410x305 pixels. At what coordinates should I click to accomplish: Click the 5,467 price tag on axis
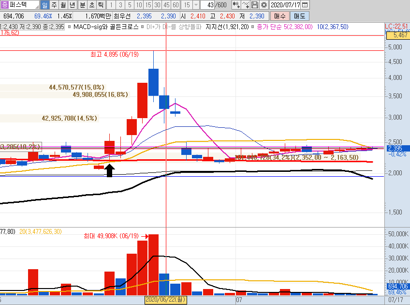tap(398, 35)
